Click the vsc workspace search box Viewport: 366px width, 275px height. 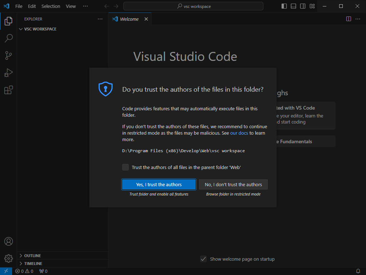pyautogui.click(x=193, y=6)
